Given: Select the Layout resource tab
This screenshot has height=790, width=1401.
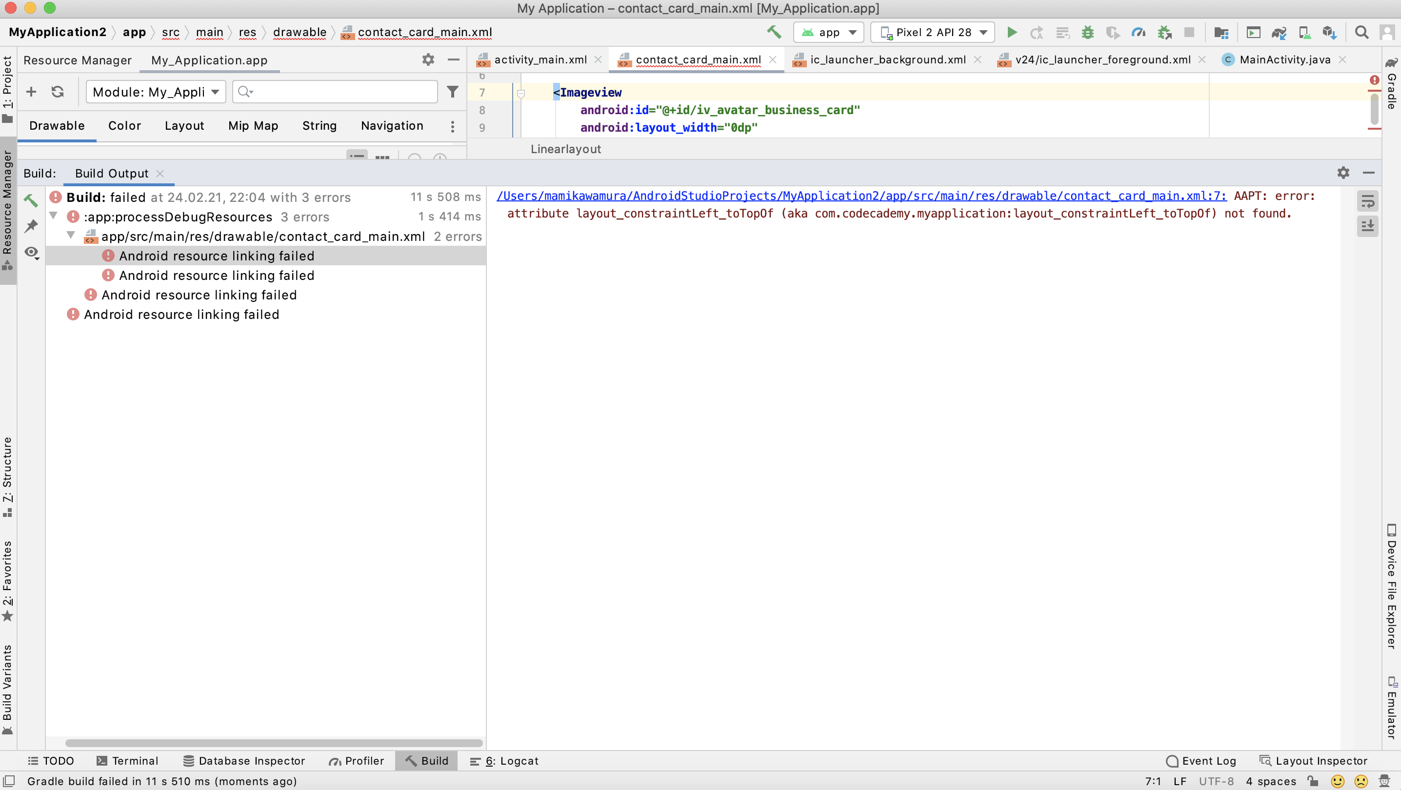Looking at the screenshot, I should pos(184,126).
